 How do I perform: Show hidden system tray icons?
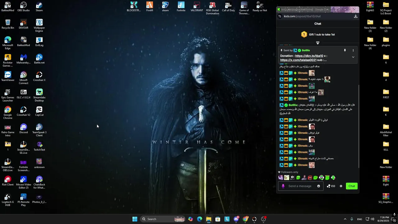(345, 219)
